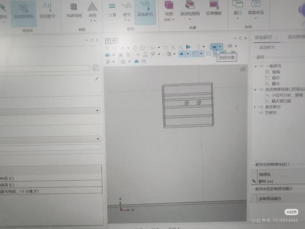
Task: Expand the More Studies (更多研究) tree node
Action: click(x=255, y=107)
